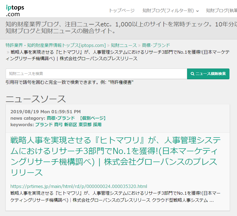The height and width of the screenshot is (216, 237).
Task: Click the 引用符で語句を囲むと search hint text
Action: 70,82
